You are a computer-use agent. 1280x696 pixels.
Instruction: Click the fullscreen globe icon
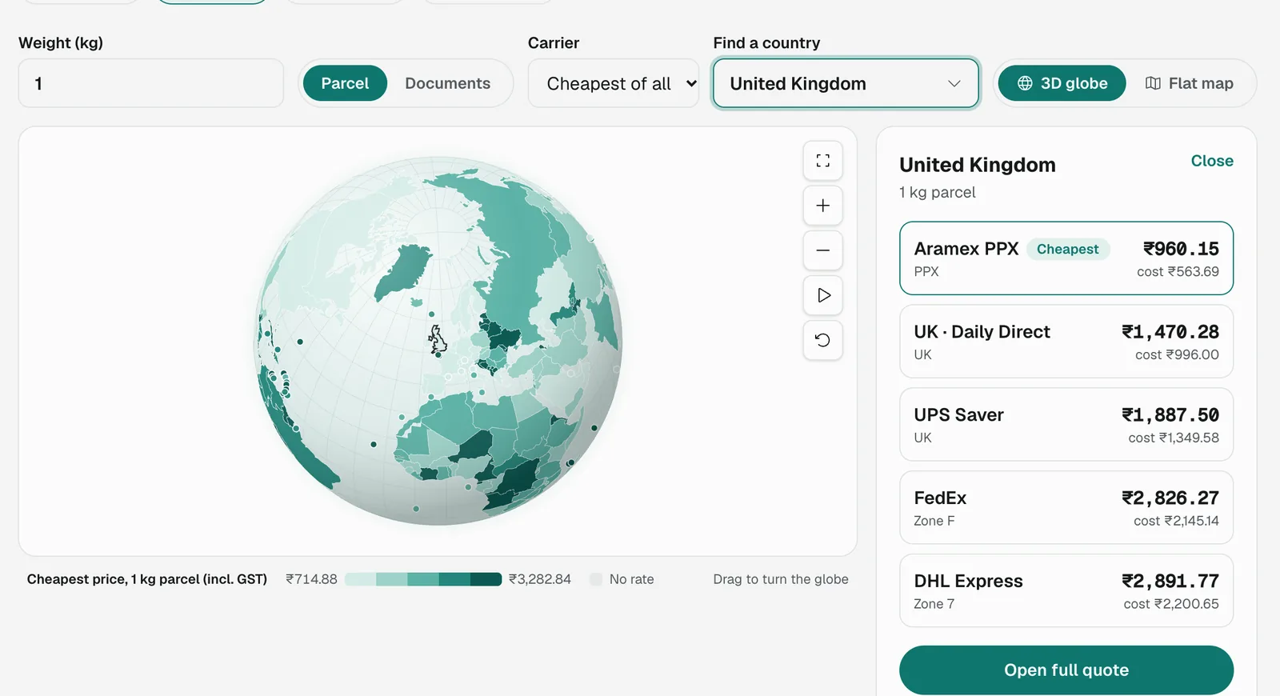tap(822, 161)
